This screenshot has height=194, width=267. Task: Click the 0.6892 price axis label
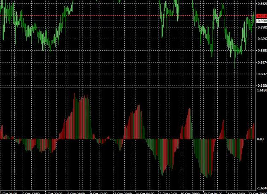tap(262, 39)
